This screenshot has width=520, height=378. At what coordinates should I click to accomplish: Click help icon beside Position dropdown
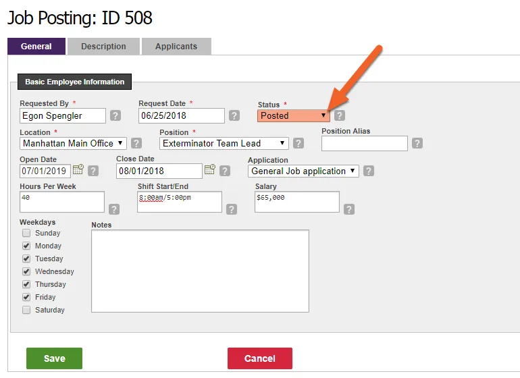click(298, 143)
